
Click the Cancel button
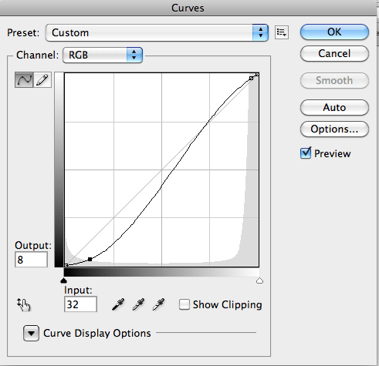(334, 54)
